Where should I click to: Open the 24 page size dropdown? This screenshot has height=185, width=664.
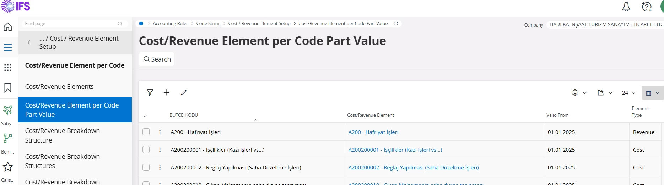[628, 93]
